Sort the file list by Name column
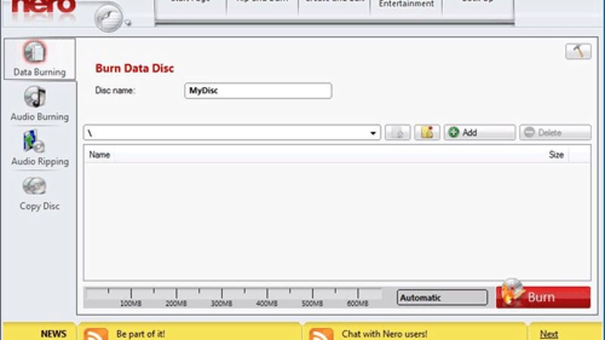The width and height of the screenshot is (605, 340). click(x=100, y=155)
